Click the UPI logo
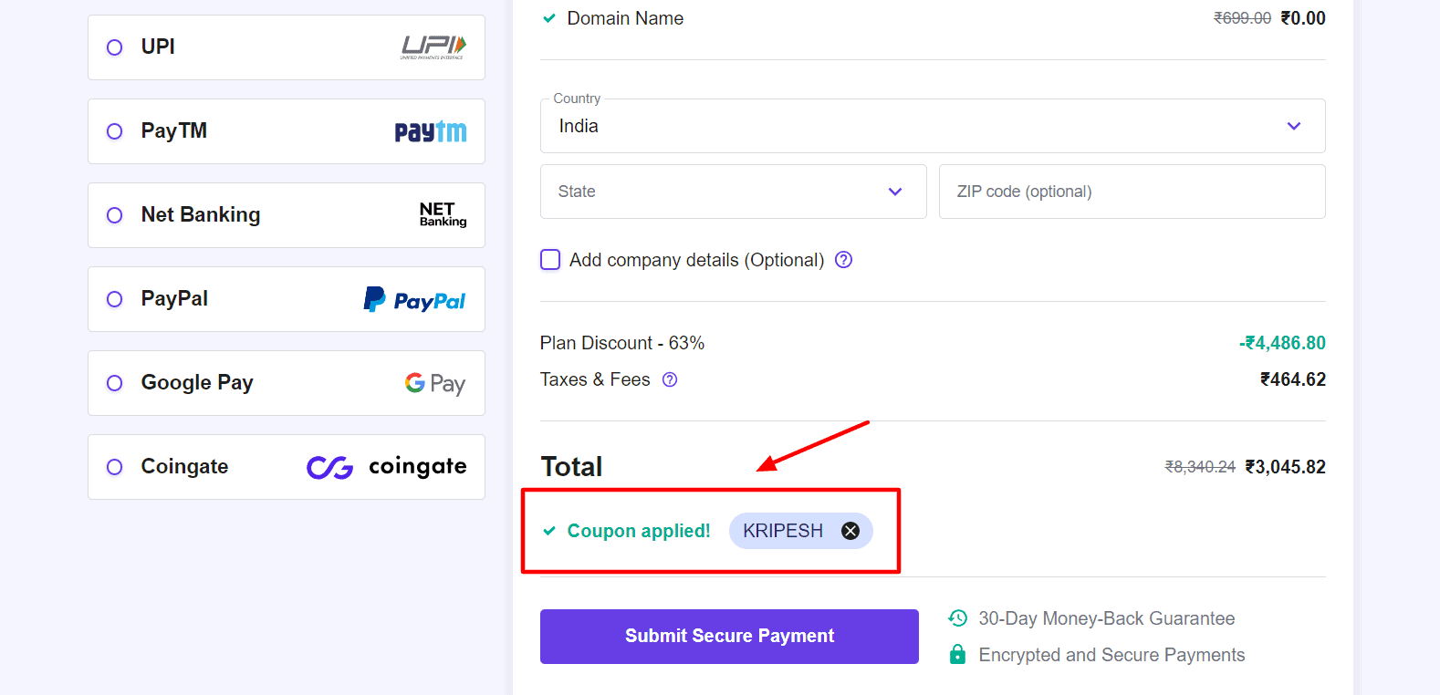The width and height of the screenshot is (1440, 695). [x=433, y=47]
